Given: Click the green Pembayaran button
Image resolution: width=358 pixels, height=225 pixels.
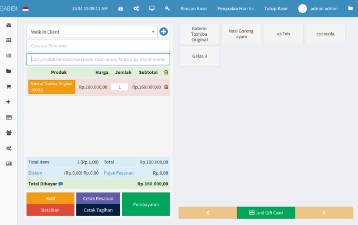Looking at the screenshot, I should point(145,204).
